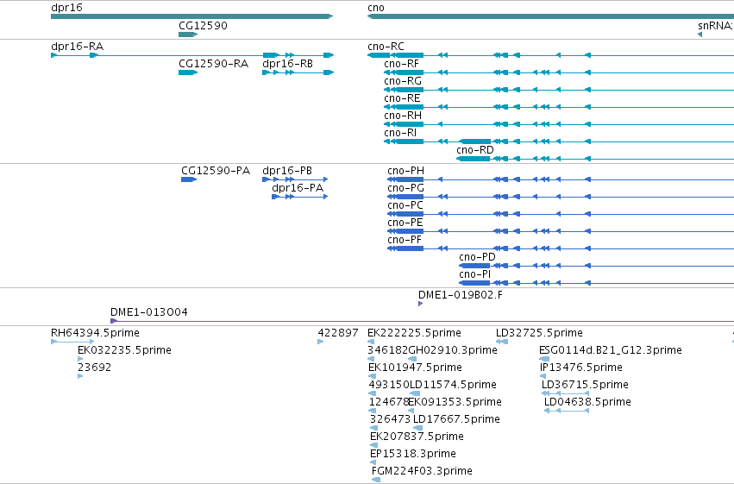This screenshot has height=484, width=734.
Task: Select transcript dpr16-RA
Action: pyautogui.click(x=192, y=55)
